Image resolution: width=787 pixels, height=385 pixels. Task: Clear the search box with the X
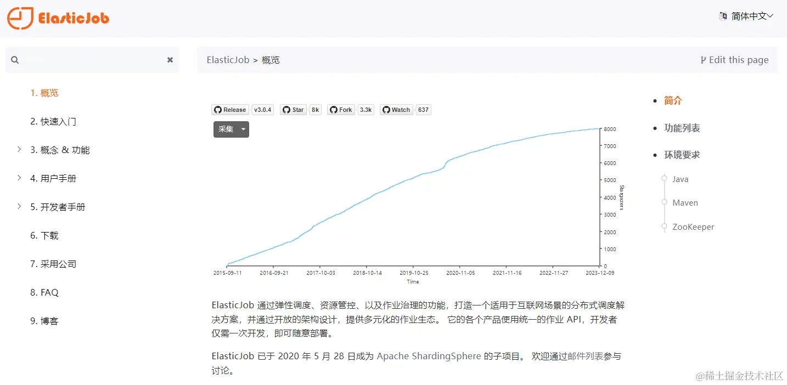point(170,60)
